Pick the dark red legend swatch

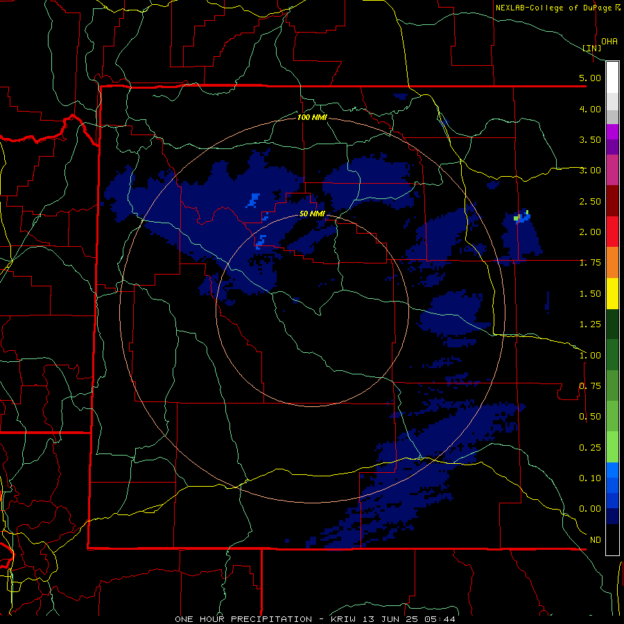click(x=612, y=201)
